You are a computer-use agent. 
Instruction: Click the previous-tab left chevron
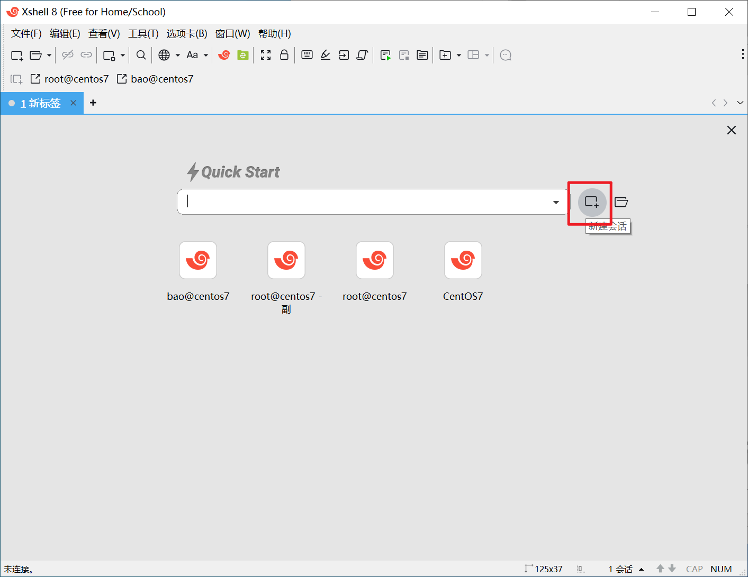coord(714,103)
